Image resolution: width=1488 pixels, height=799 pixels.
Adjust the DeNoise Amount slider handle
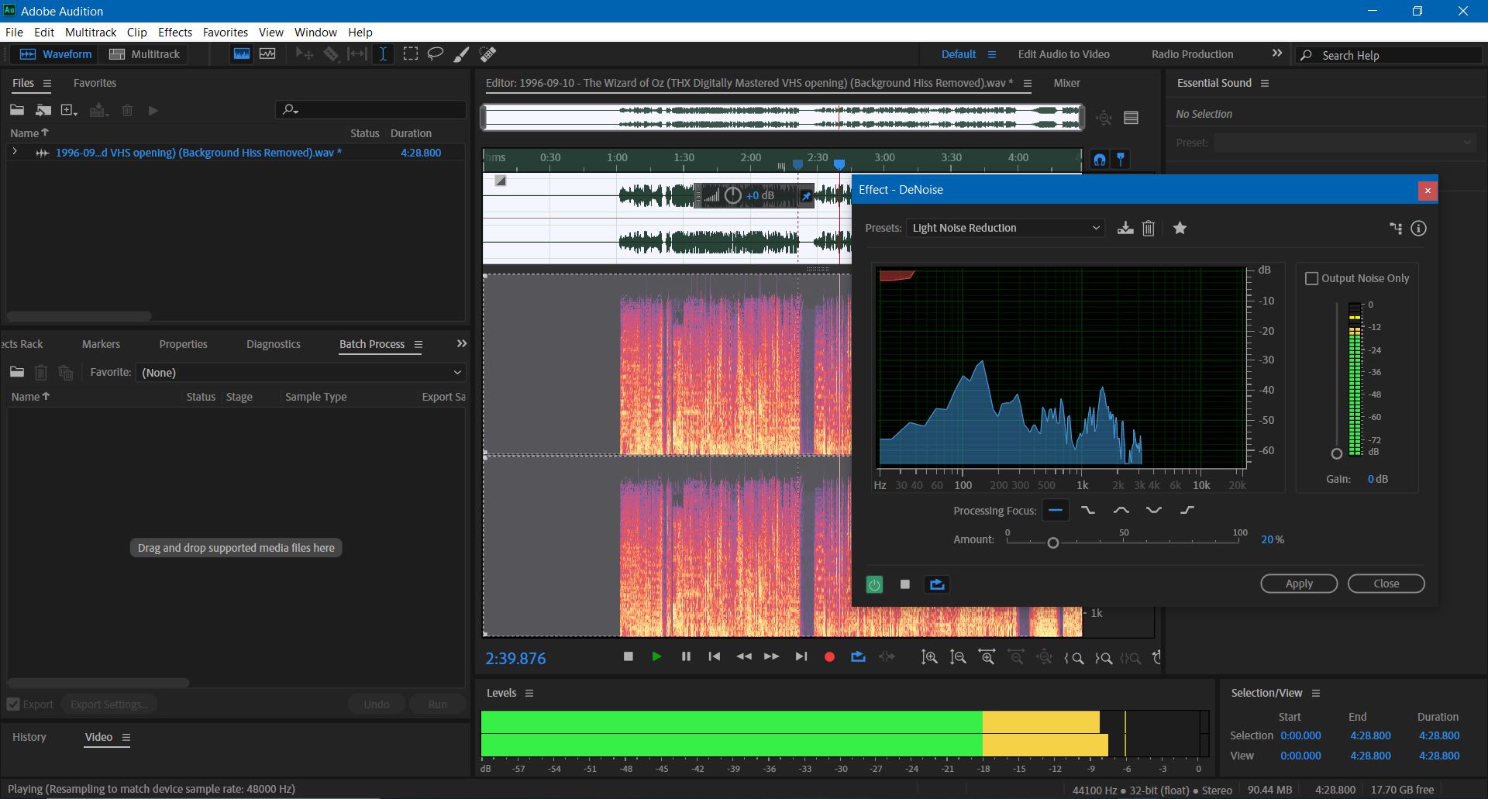pos(1052,542)
